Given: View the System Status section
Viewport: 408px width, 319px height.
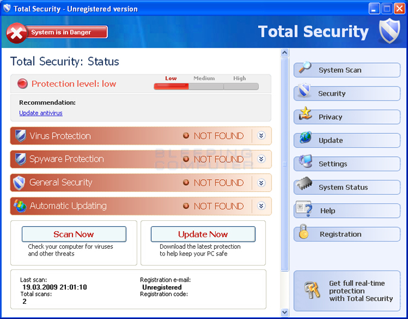Looking at the screenshot, I should pos(347,187).
